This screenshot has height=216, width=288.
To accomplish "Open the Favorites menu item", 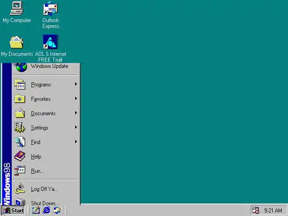I will (46, 99).
